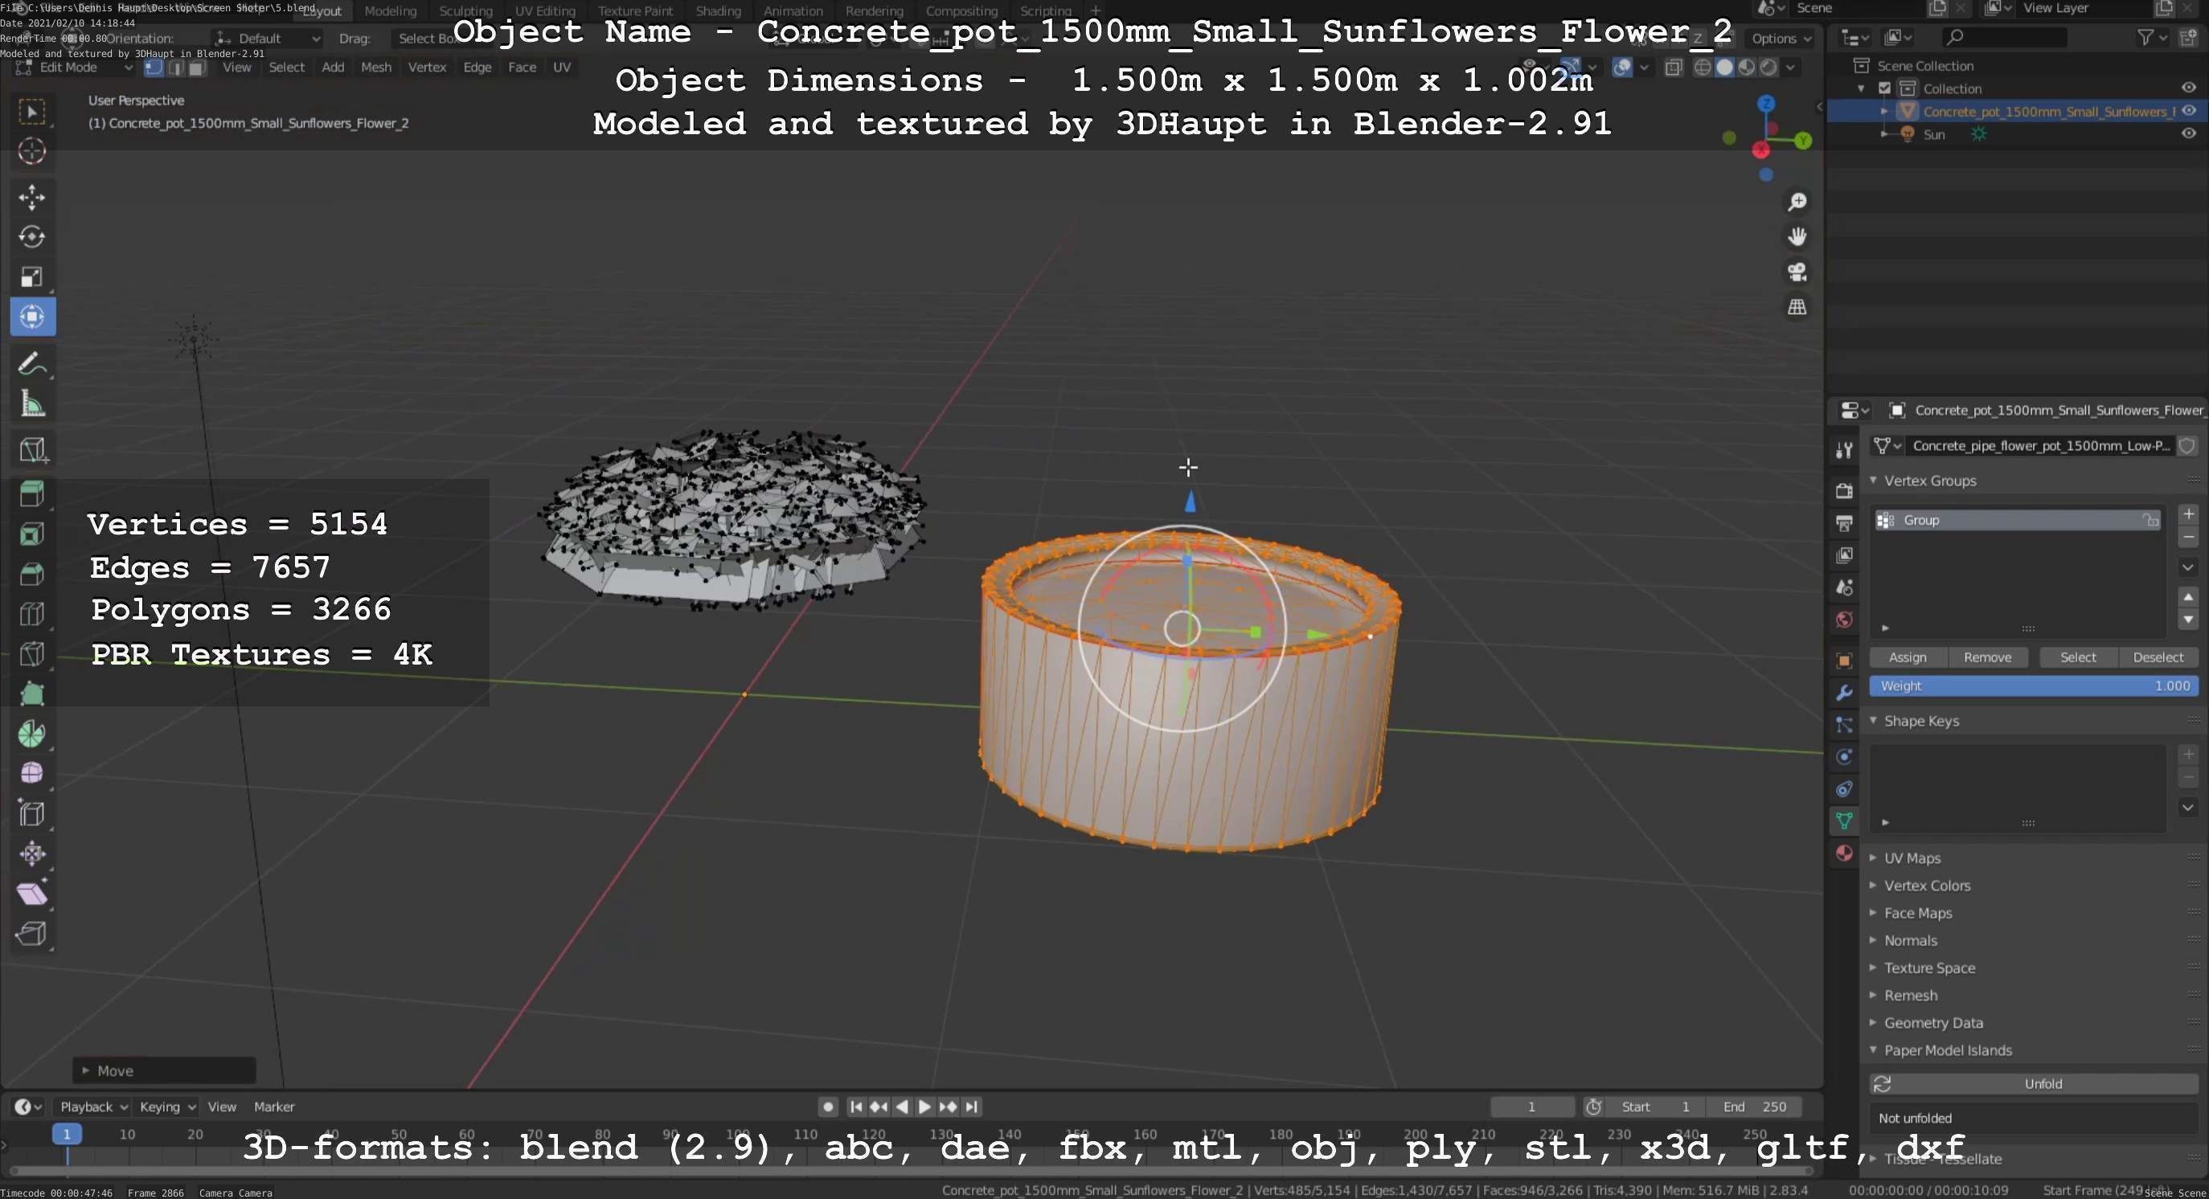
Task: Open the Edge menu
Action: (x=477, y=68)
